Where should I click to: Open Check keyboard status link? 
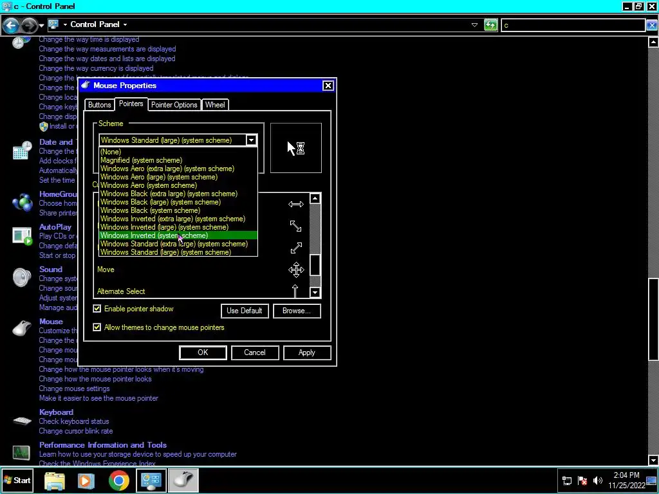[x=74, y=421]
